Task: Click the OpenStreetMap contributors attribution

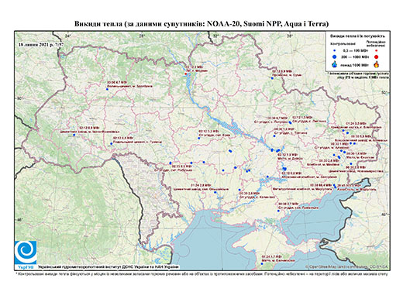Action: tap(346, 266)
